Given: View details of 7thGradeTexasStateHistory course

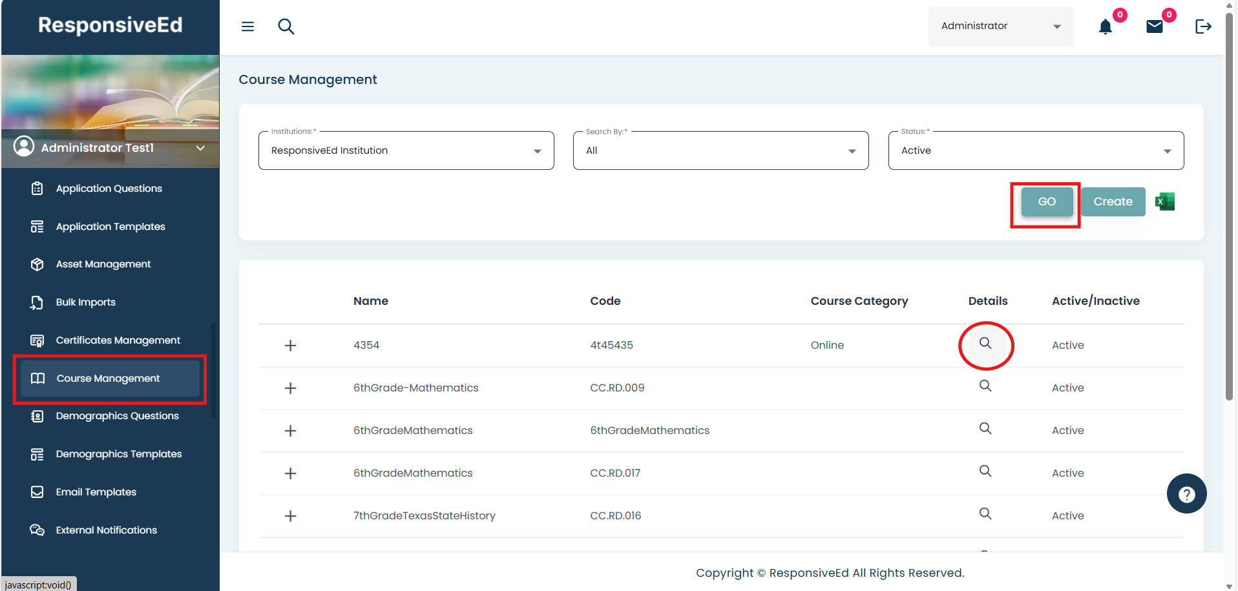Looking at the screenshot, I should pos(985,514).
